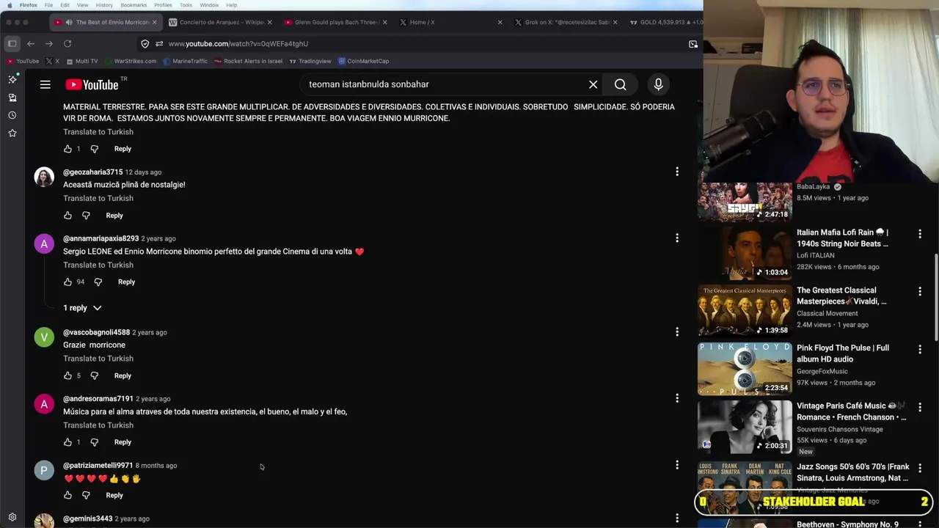Open Rocket Alerts in Israel bookmark
939x528 pixels.
click(x=248, y=61)
